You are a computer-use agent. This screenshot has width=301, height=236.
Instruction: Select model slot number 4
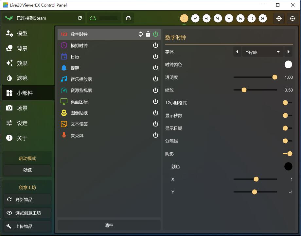(x=218, y=18)
